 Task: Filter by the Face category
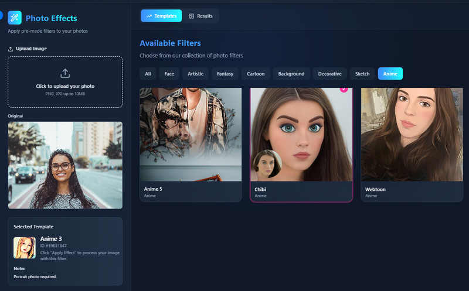(169, 74)
